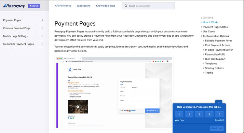Open API Reference in the top navigation

tap(63, 6)
